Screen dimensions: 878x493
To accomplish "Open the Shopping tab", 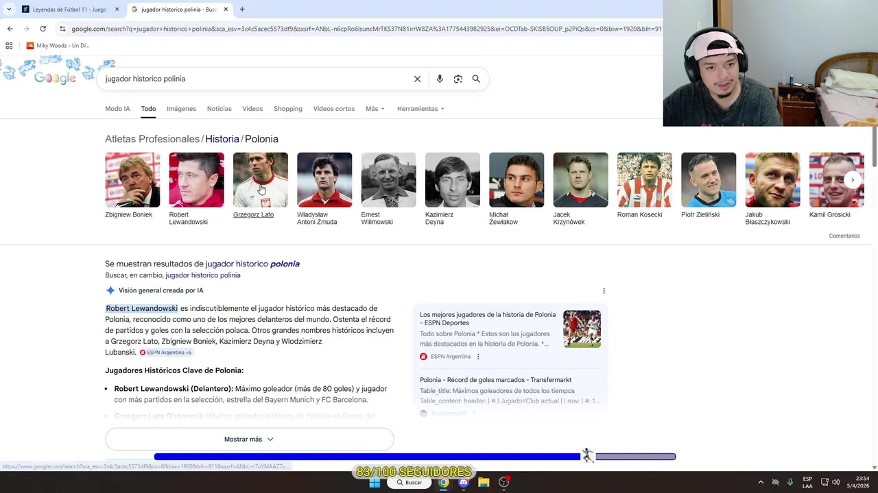I will coord(288,109).
